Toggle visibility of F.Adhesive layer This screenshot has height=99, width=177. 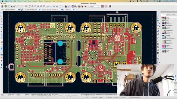(x=165, y=24)
